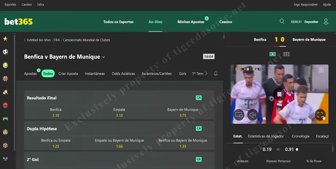Enter fullscreen on the live video
The width and height of the screenshot is (336, 169).
320,115
